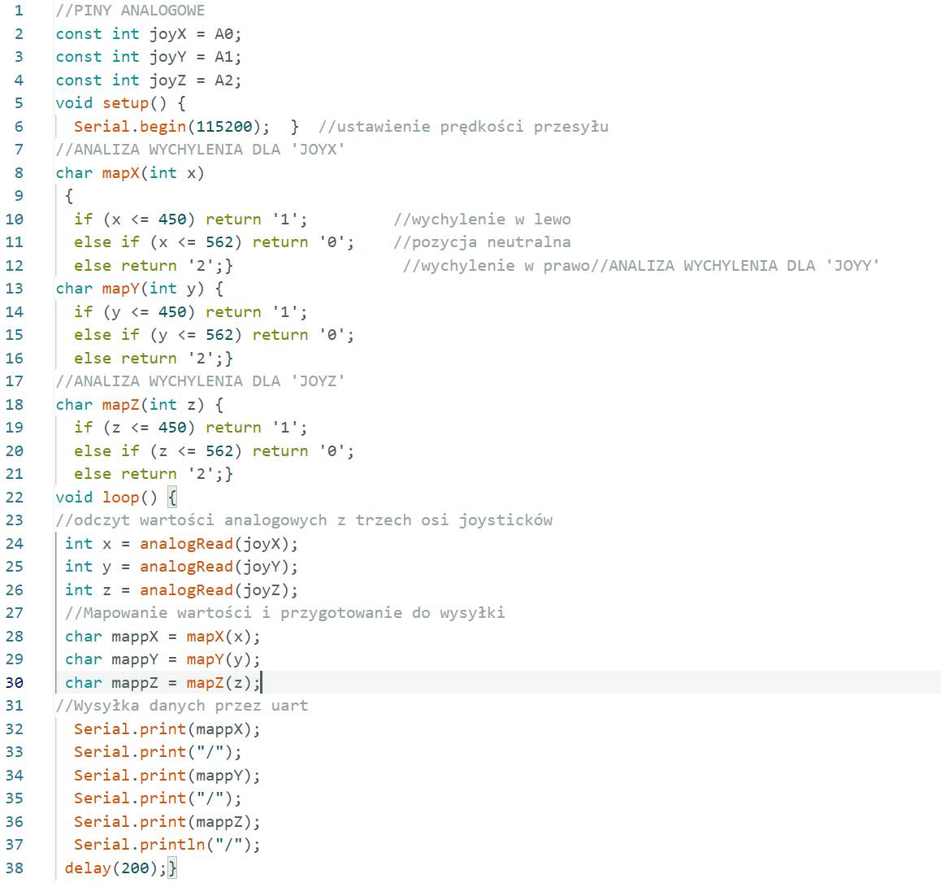The image size is (941, 883).
Task: Click 'delay(200);}' on the last line
Action: pyautogui.click(x=120, y=868)
